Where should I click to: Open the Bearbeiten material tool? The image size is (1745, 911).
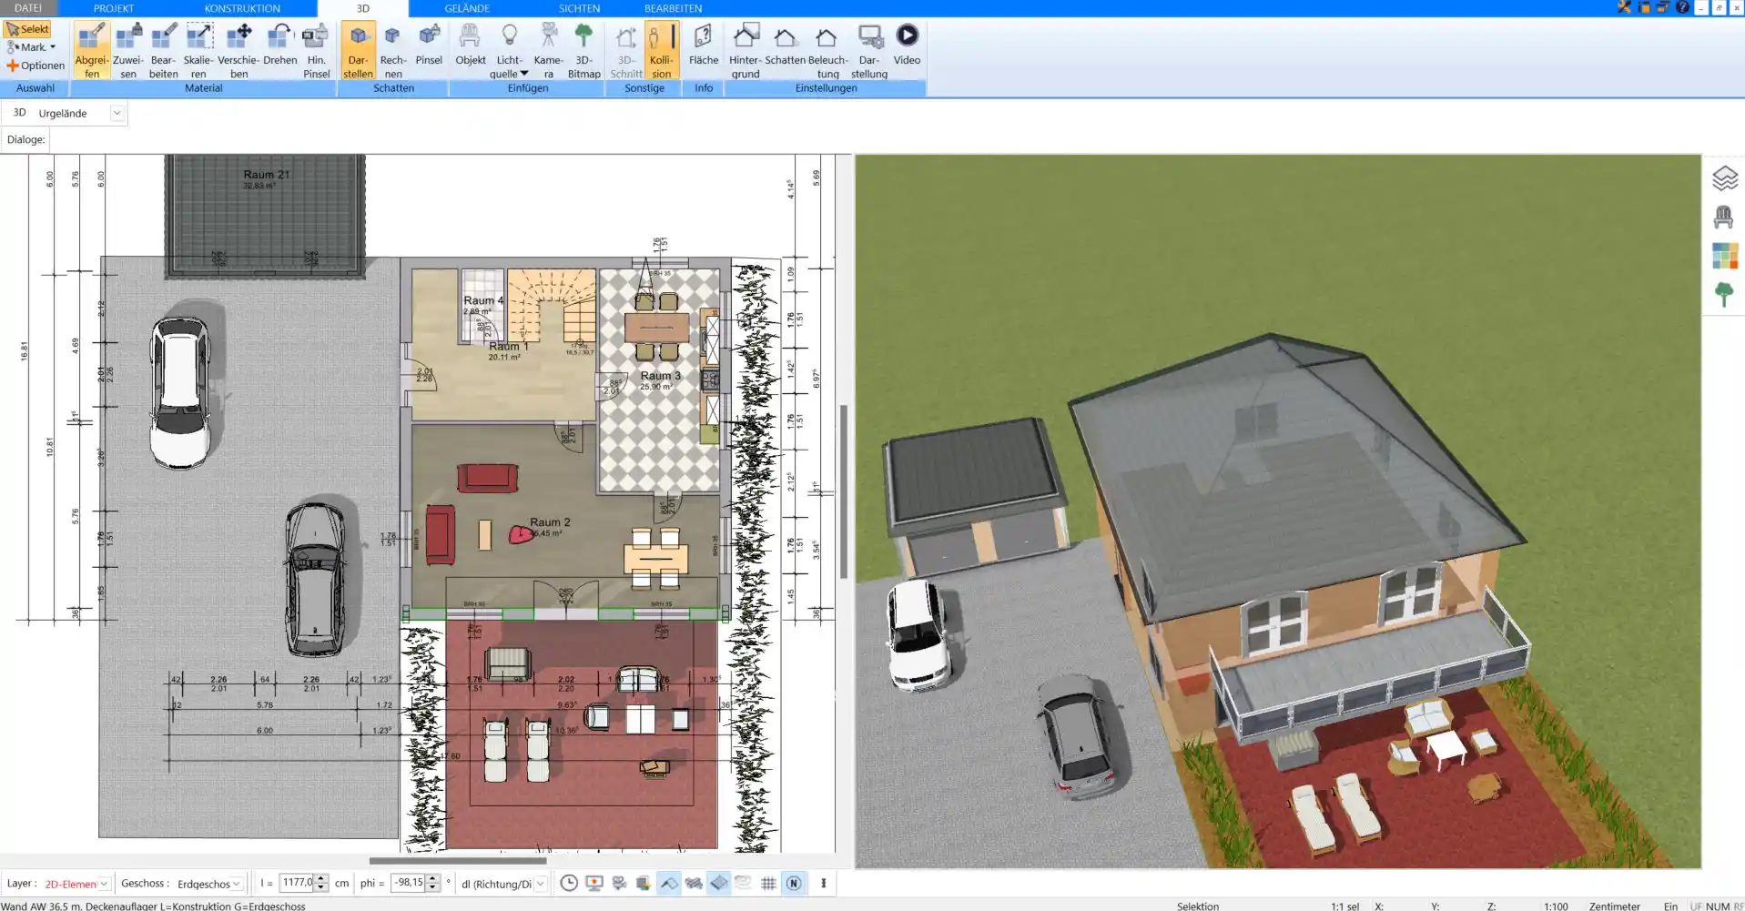pyautogui.click(x=164, y=51)
